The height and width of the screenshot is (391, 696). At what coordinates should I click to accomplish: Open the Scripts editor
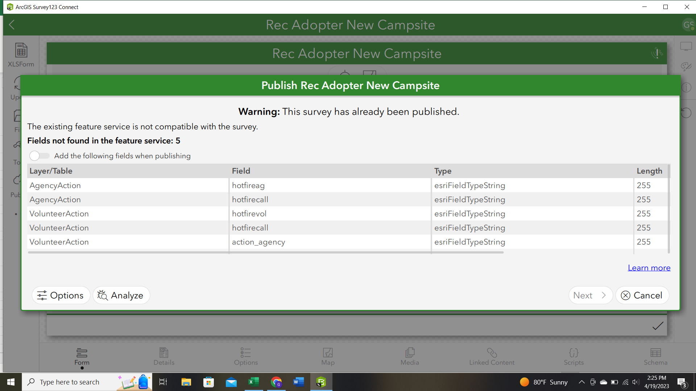click(x=573, y=357)
